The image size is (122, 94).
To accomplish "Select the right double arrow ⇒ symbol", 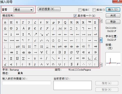I will click(x=95, y=46).
